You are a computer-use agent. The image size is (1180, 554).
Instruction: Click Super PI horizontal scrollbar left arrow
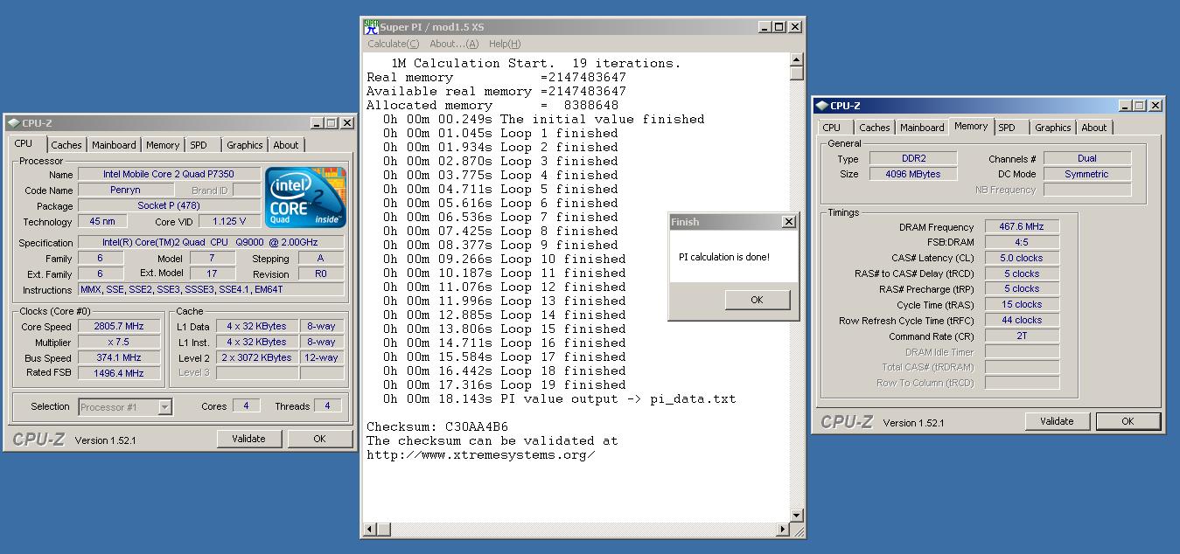371,530
